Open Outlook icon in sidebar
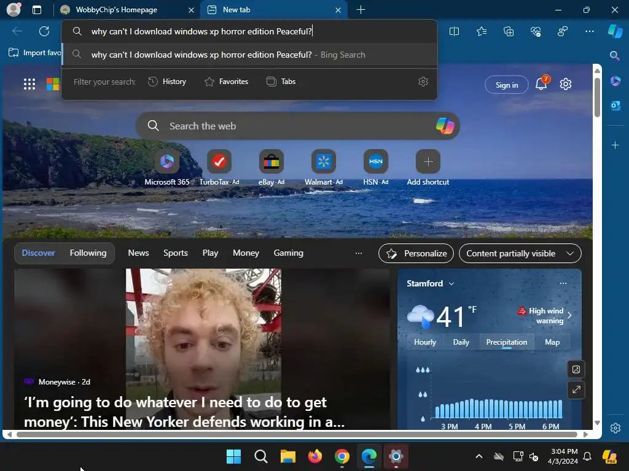This screenshot has height=471, width=629. [x=615, y=105]
